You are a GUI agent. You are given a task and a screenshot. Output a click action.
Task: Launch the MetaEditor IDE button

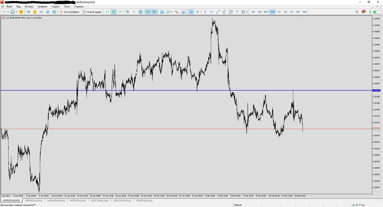point(29,12)
